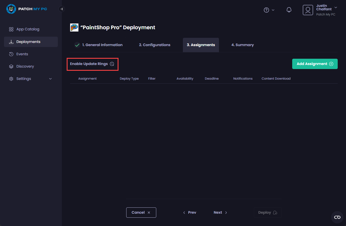
Task: Collapse the sidebar with the chevron arrow
Action: pyautogui.click(x=62, y=9)
